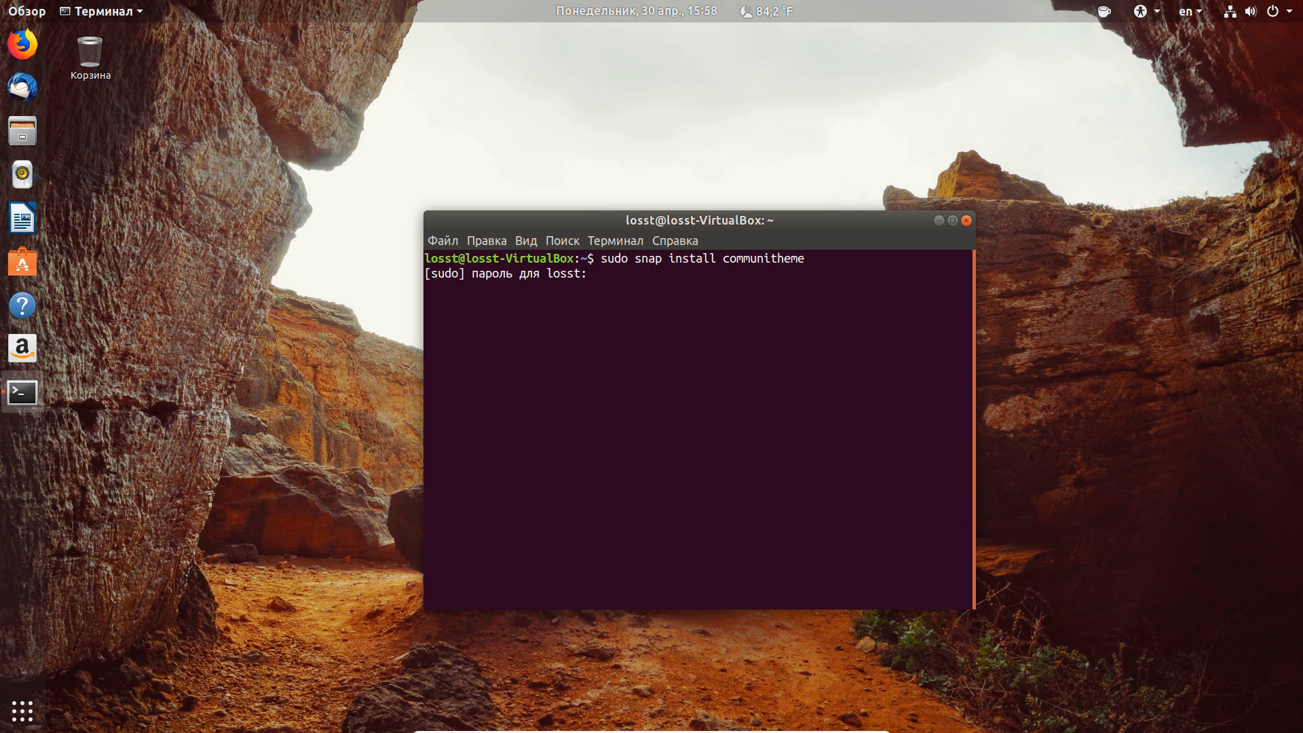
Task: Show applications grid at dock bottom
Action: 22,711
